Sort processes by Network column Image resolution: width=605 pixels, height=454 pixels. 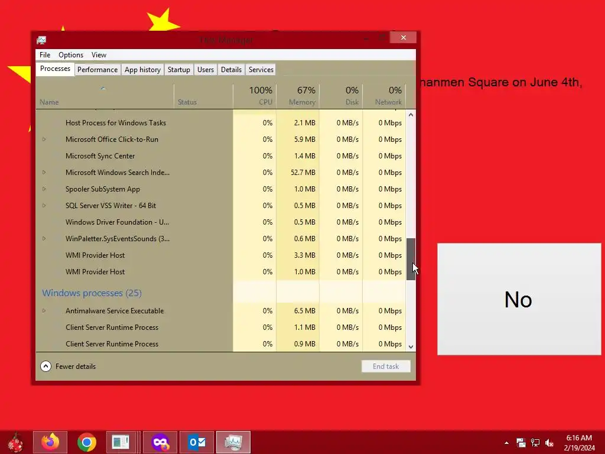point(384,96)
